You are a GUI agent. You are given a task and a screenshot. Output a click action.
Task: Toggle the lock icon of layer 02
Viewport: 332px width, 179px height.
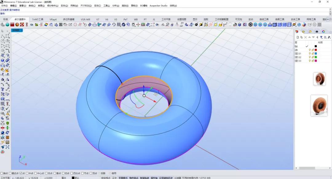point(313,57)
